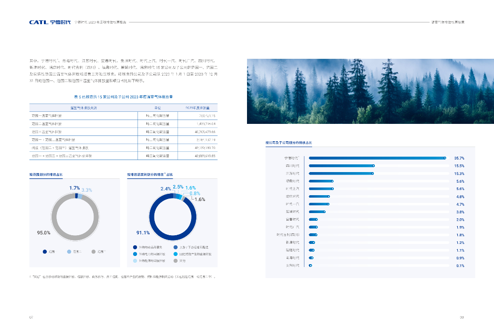Click the Table 5 title text
494x335 pixels.
pos(123,97)
